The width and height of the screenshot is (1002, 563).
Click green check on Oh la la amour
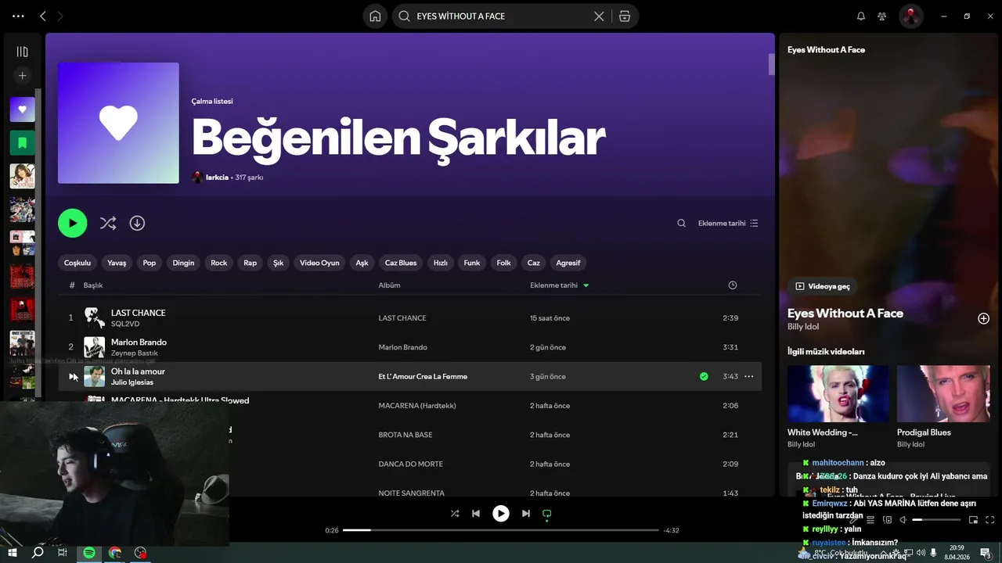[704, 377]
